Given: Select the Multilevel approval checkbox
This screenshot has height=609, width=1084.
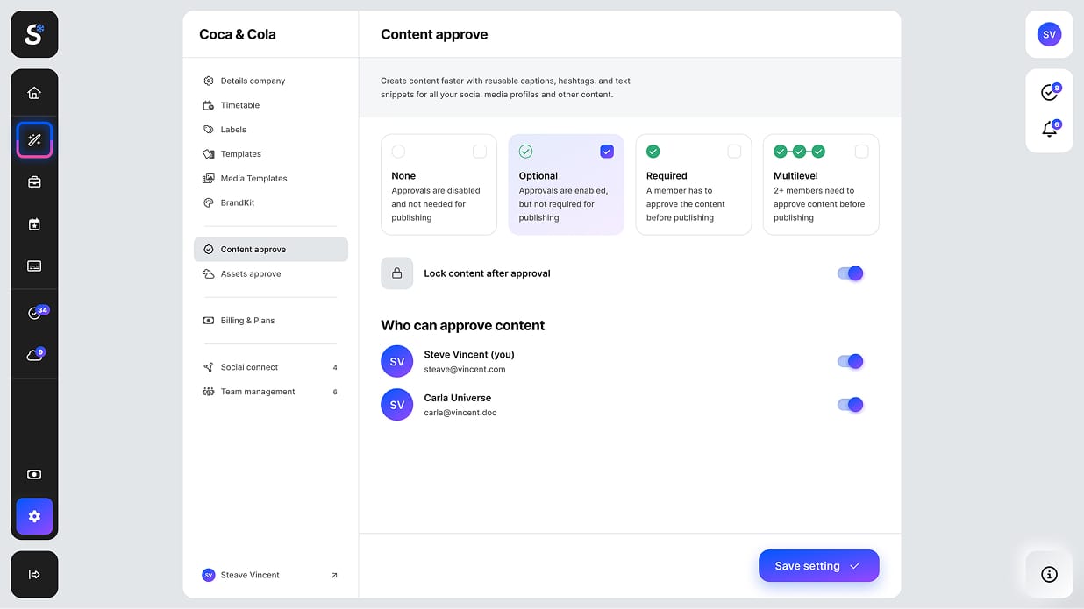Looking at the screenshot, I should (x=861, y=152).
